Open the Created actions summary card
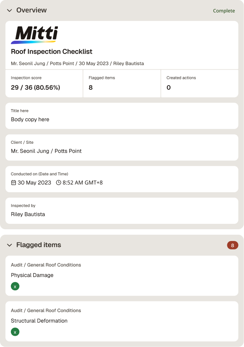 point(200,84)
